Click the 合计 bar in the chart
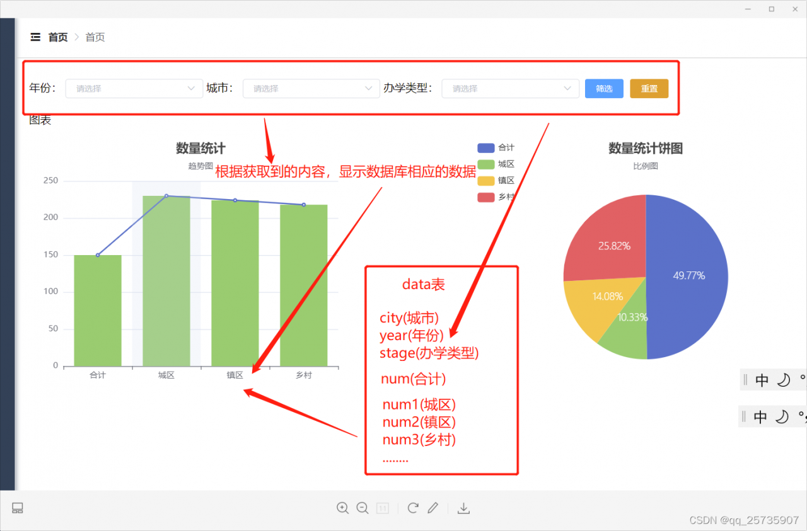Screen dimensions: 807x531 (x=98, y=311)
